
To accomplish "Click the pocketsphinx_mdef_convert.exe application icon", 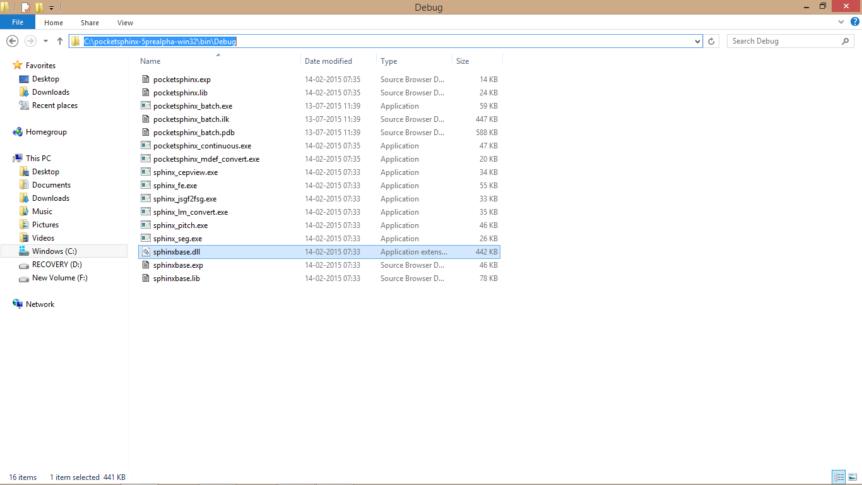I will tap(146, 159).
